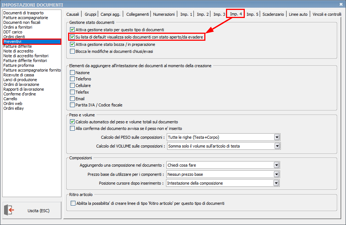Select Ordini di lavorazione in list
This screenshot has width=346, height=225.
click(x=32, y=84)
